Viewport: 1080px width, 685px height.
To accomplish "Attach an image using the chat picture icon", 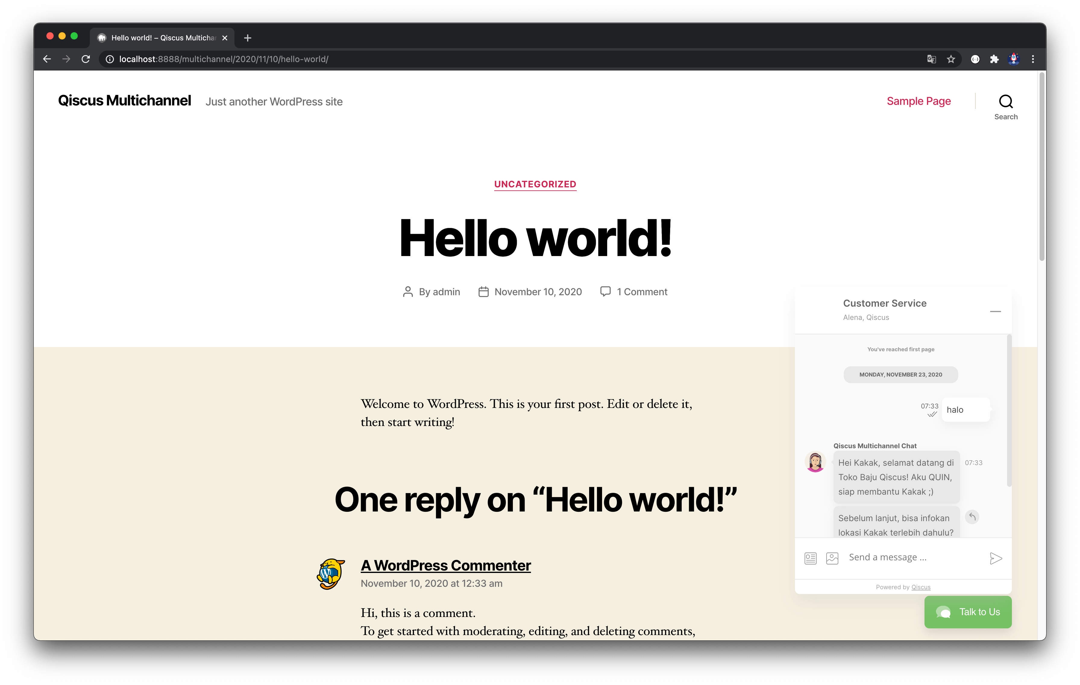I will point(832,558).
